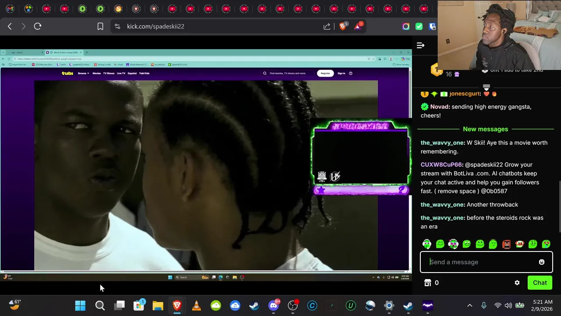Open the emoji picker in message box

tap(542, 262)
